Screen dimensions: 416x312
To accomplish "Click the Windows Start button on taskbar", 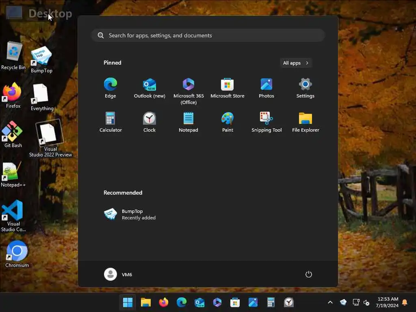I will click(x=128, y=302).
